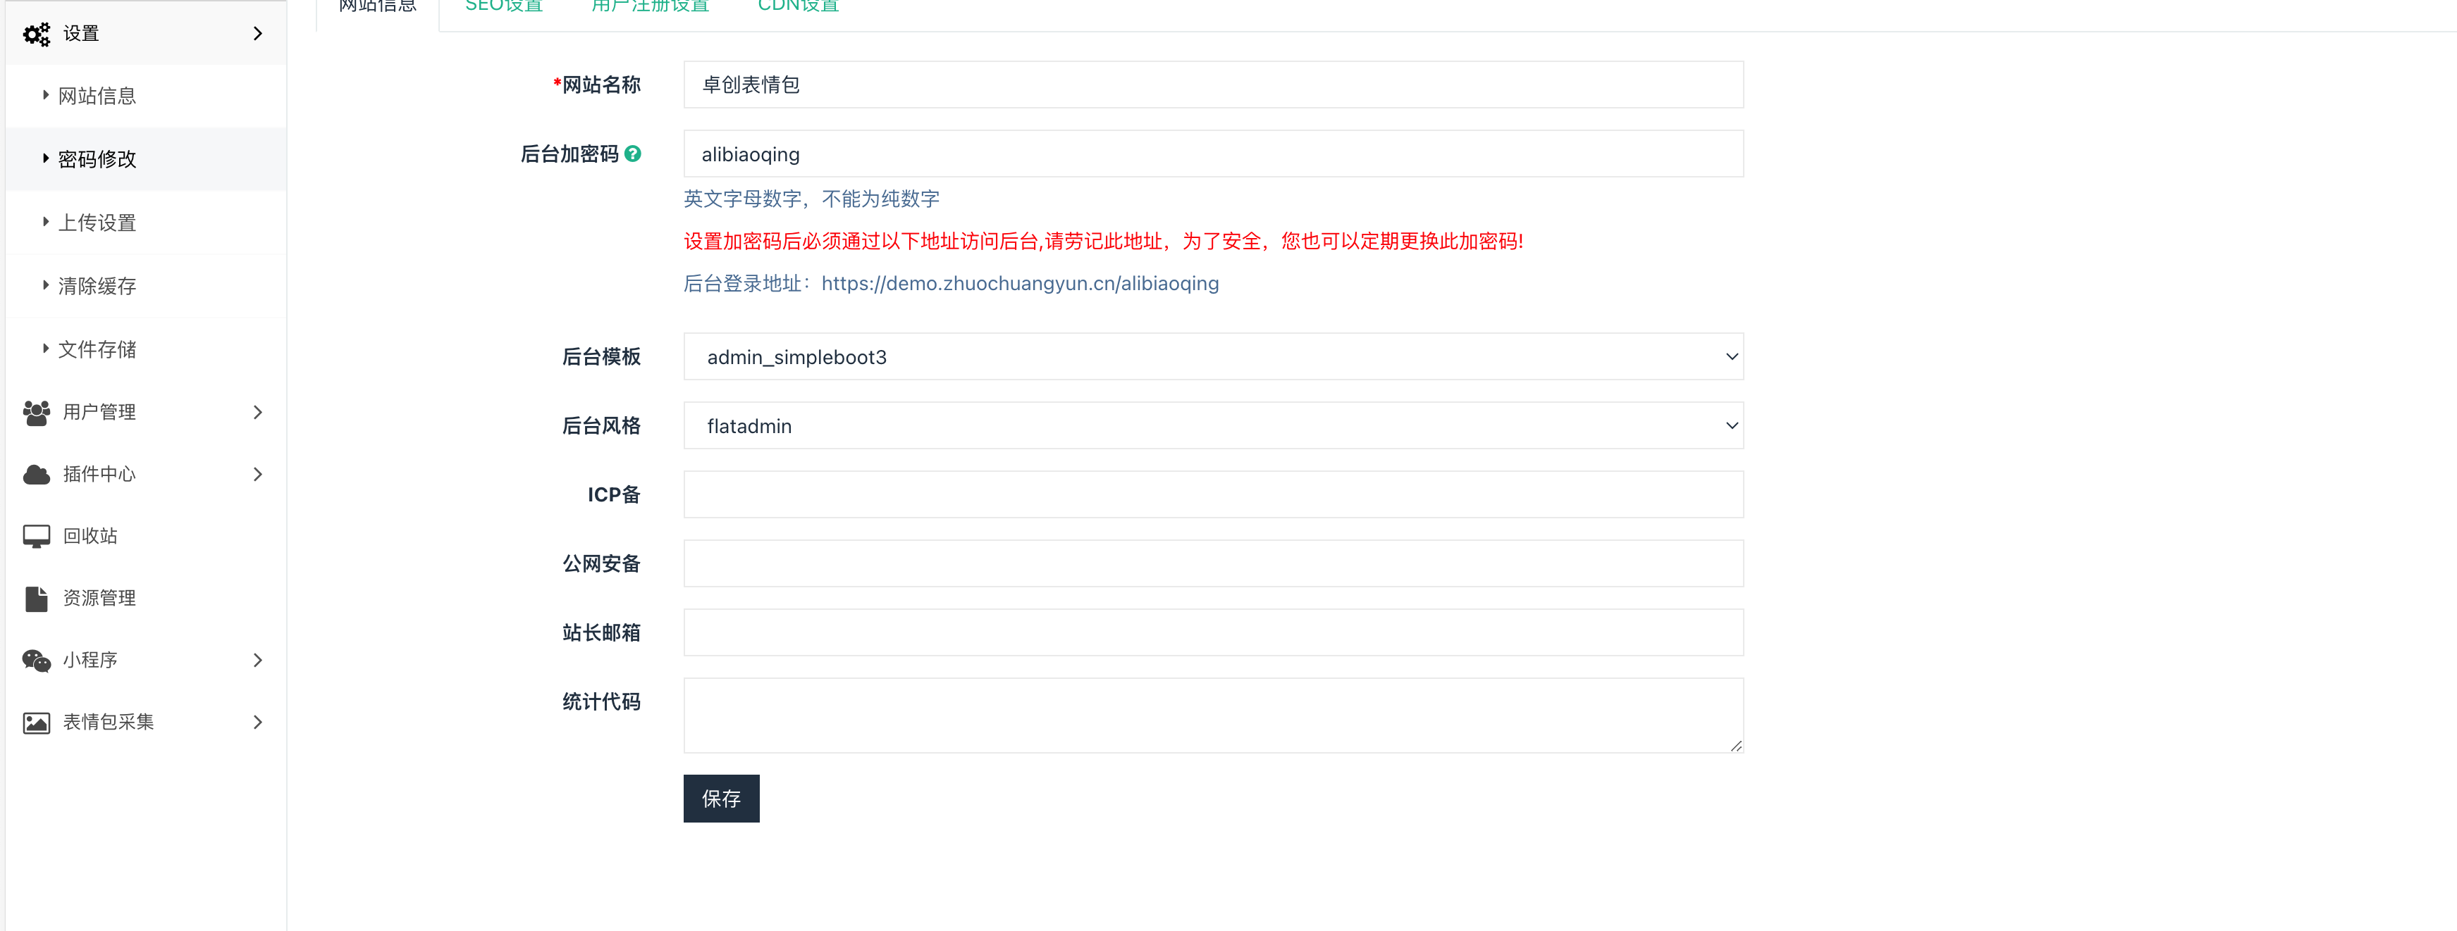Click the hint text 英文字母数字，不能为纯数字
The width and height of the screenshot is (2457, 931).
tap(812, 199)
